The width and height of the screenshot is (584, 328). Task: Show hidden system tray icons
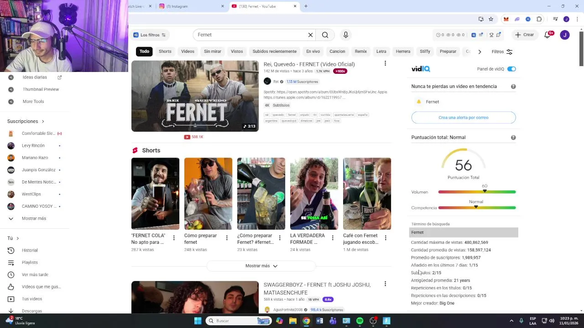(511, 321)
